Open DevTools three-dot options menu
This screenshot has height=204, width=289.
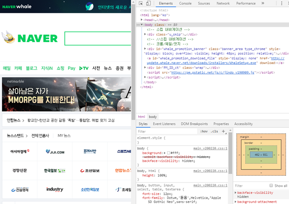282,3
